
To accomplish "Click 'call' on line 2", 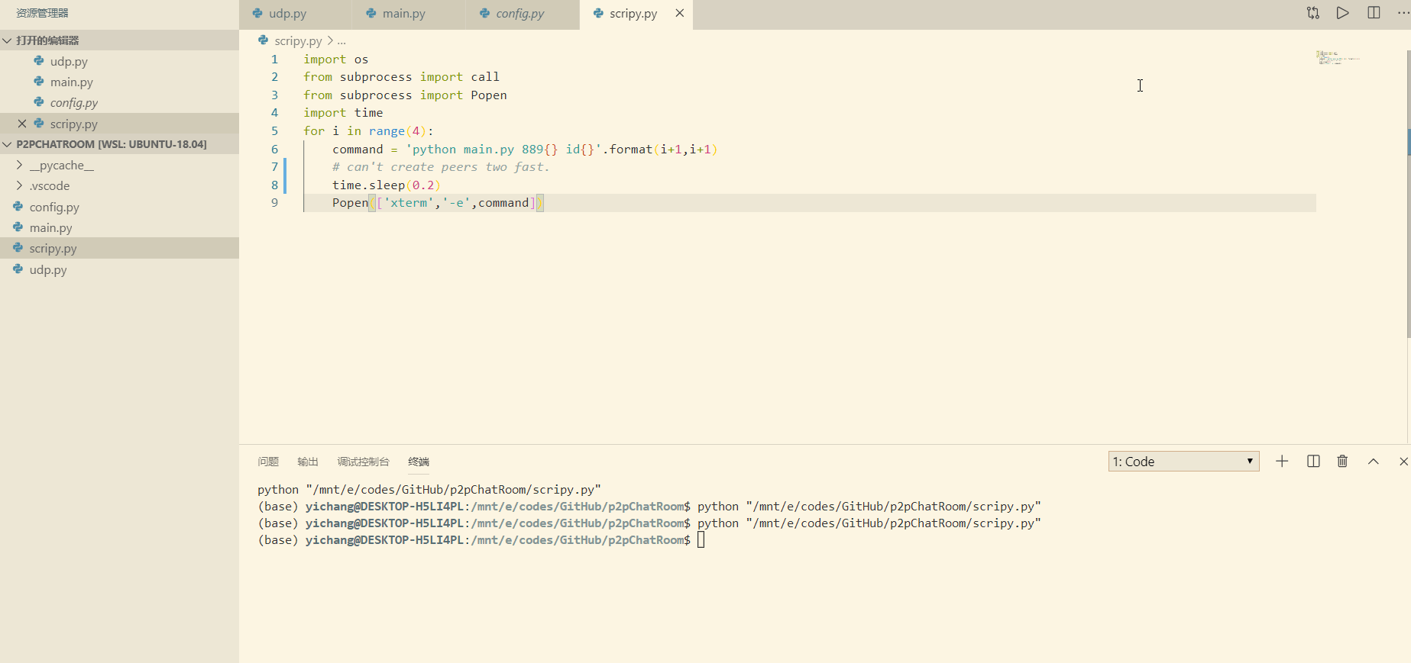I will 485,77.
